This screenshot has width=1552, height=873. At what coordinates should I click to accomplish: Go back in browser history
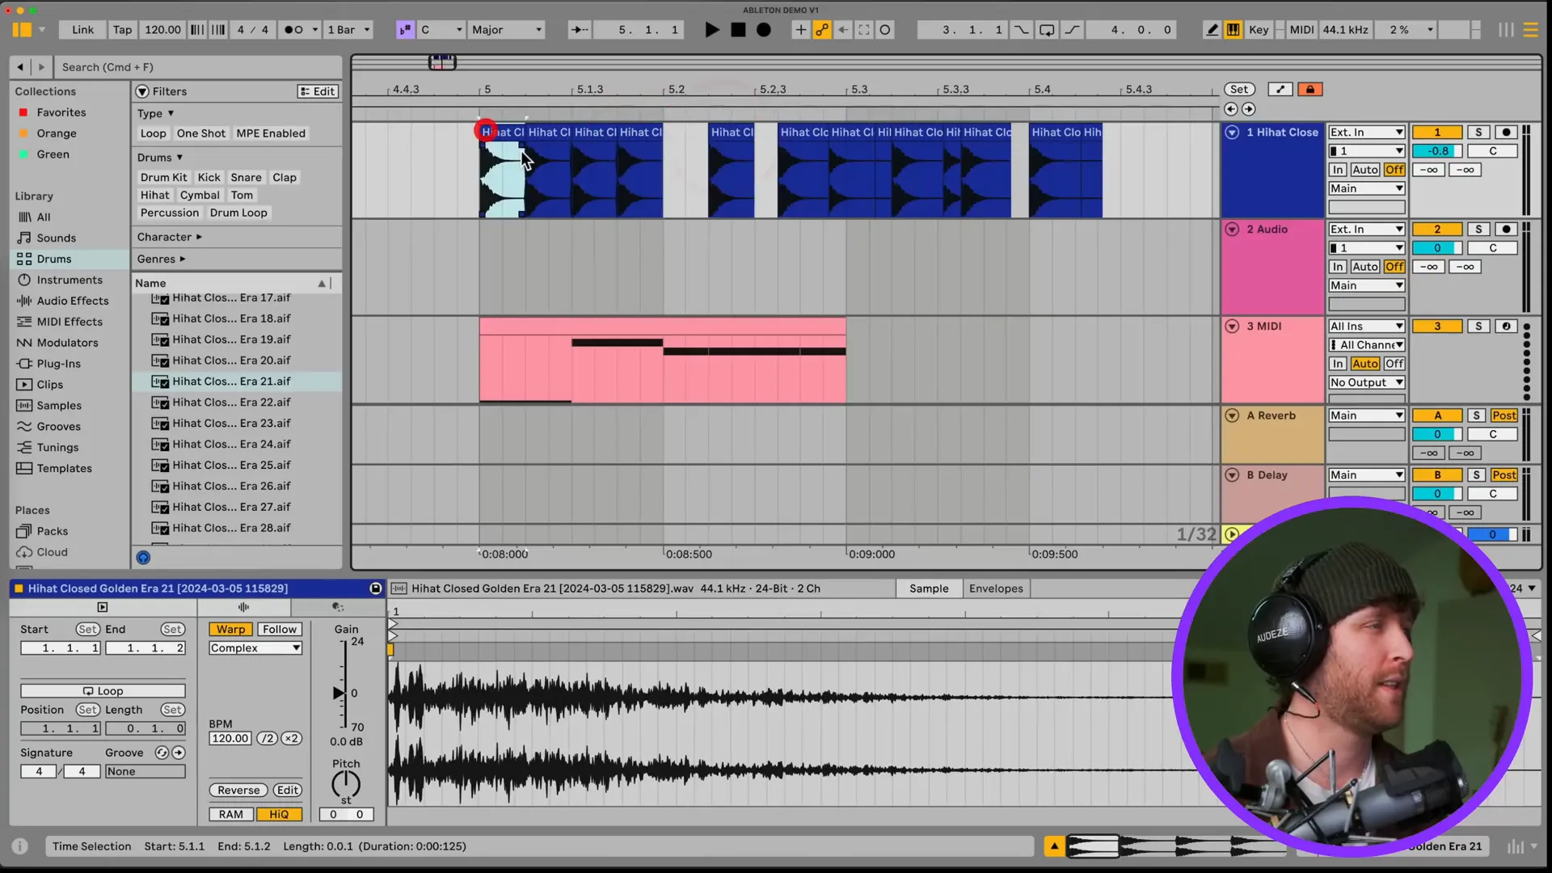coord(20,67)
